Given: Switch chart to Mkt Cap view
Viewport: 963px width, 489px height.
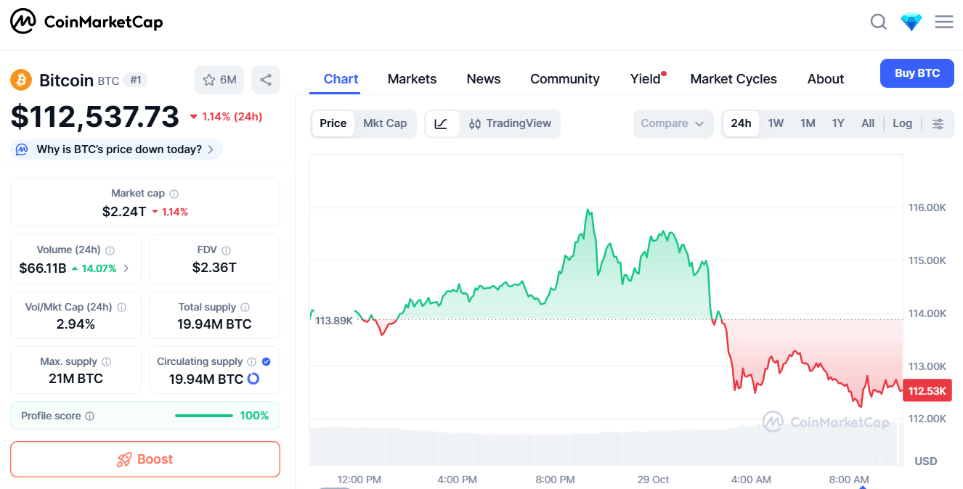Looking at the screenshot, I should point(385,123).
